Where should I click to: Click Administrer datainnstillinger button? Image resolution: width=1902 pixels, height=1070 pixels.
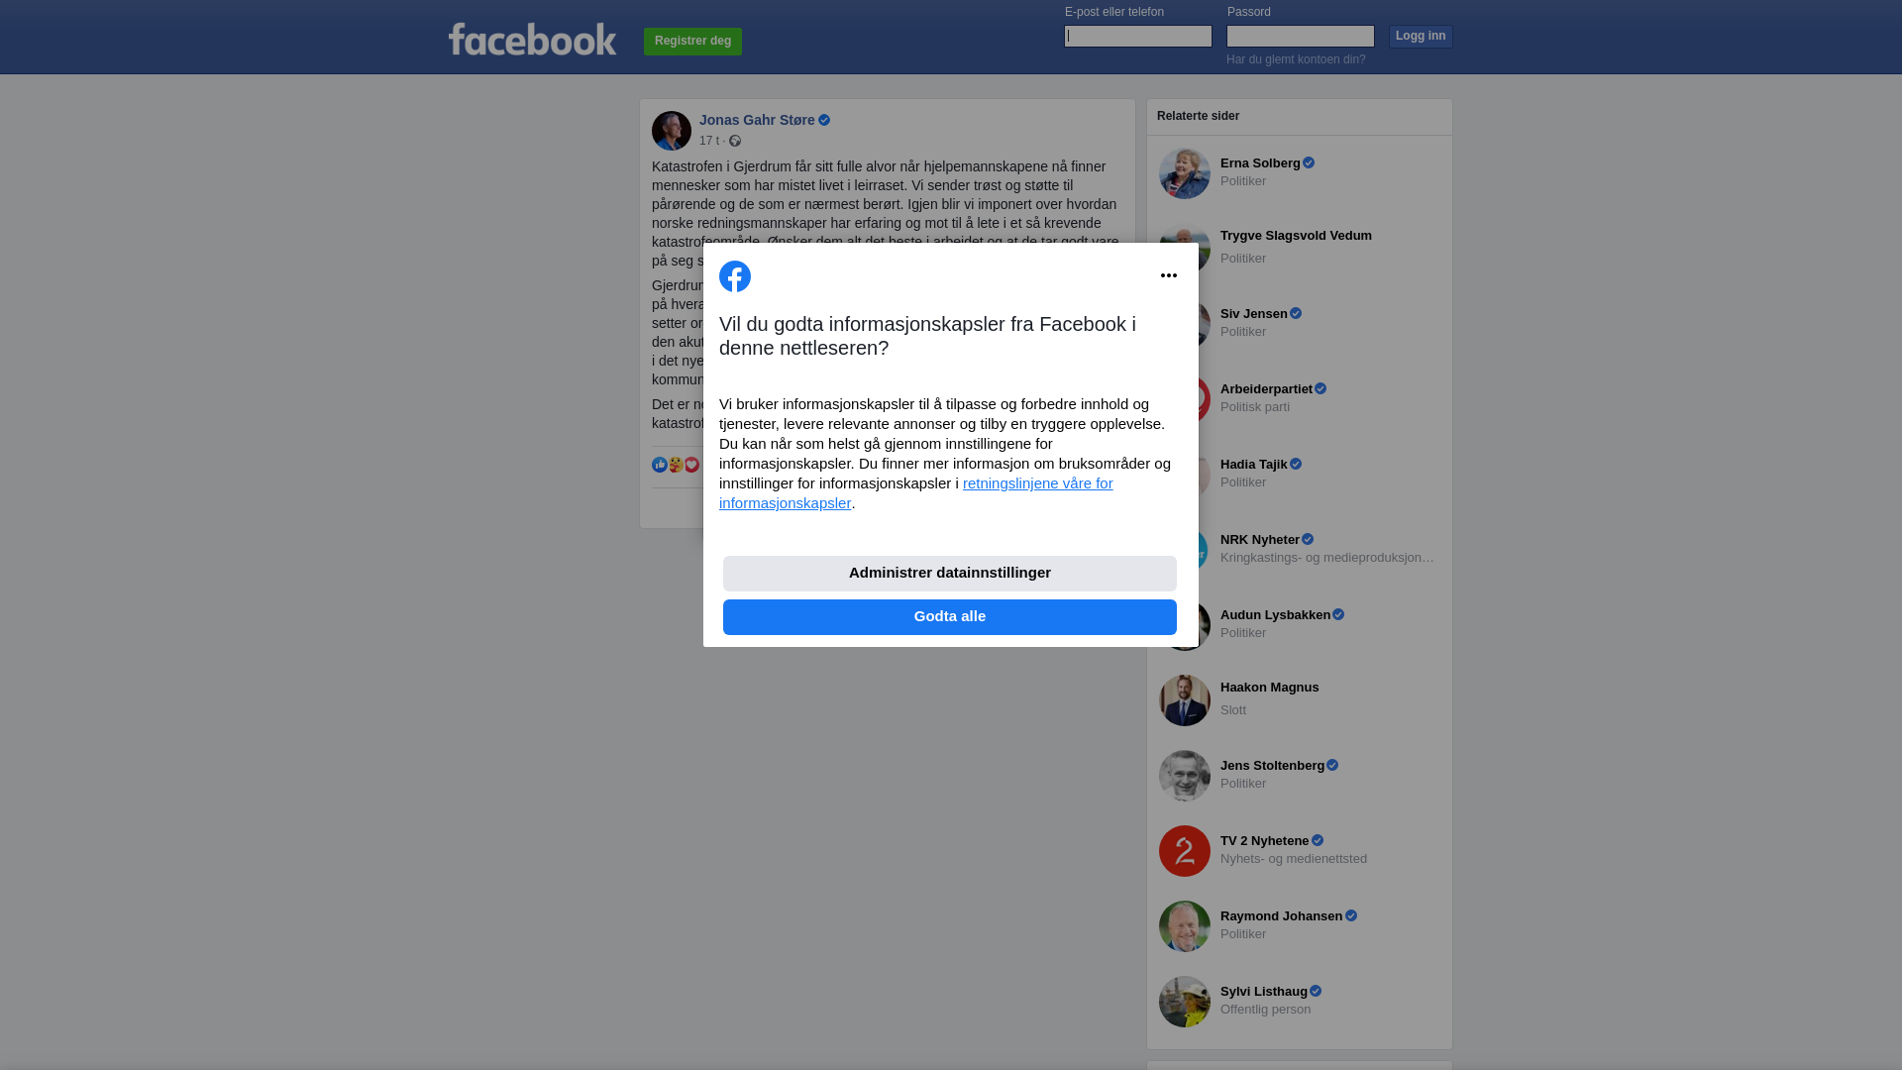(x=950, y=574)
